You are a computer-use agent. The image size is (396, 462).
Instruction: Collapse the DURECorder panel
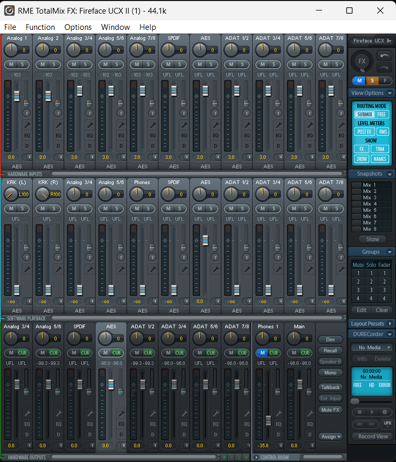(x=390, y=335)
